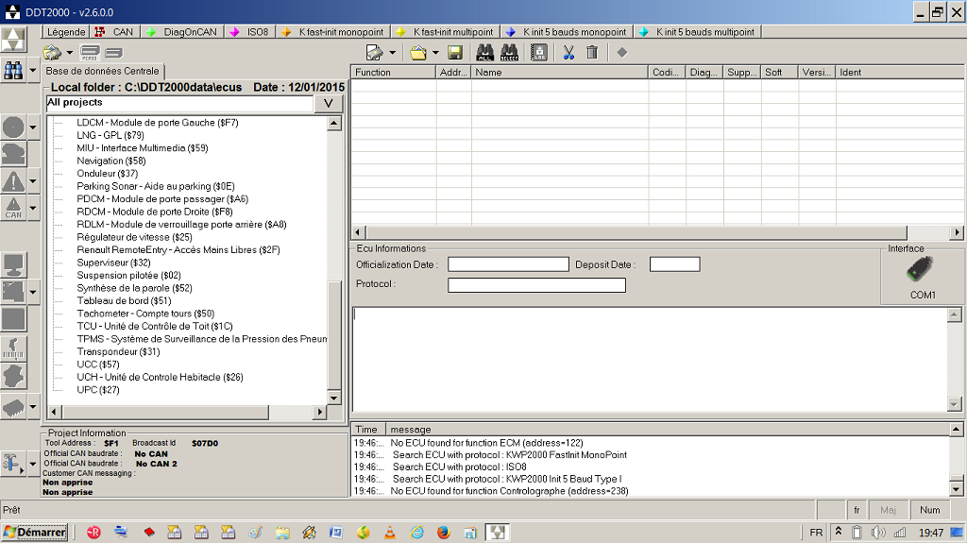Click the binoculars search icon in left sidebar

[13, 70]
